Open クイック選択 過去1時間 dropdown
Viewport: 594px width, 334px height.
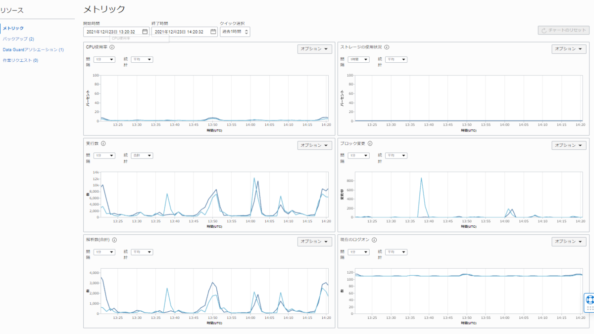pos(235,32)
